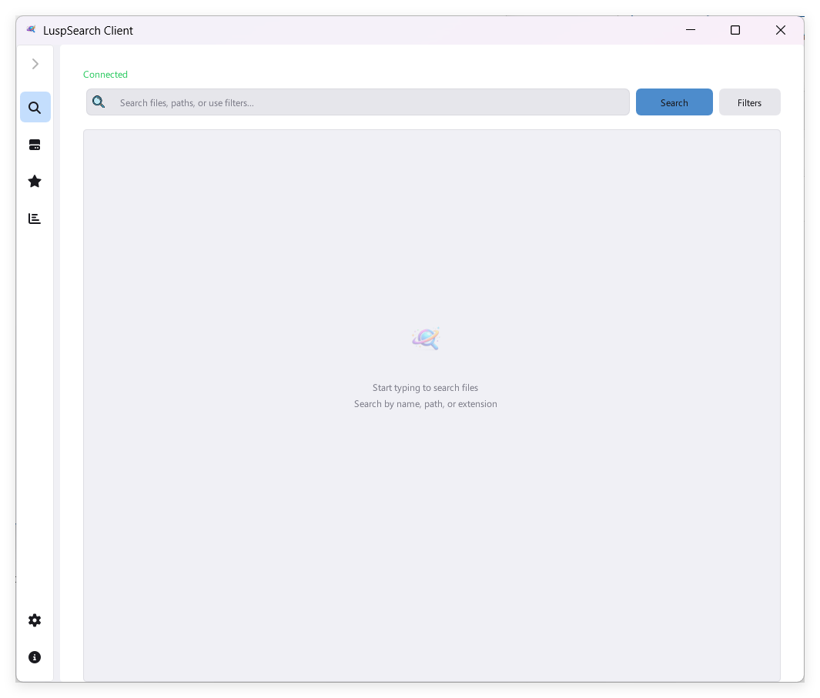
Task: Focus the search files input field
Action: [370, 102]
